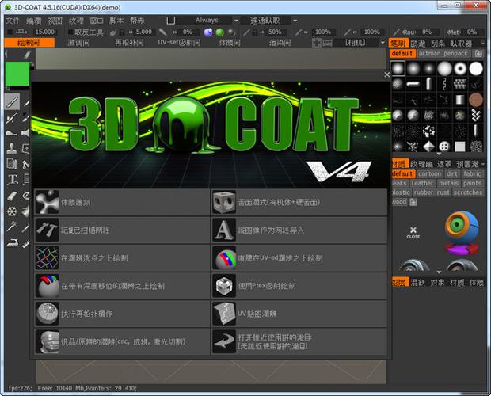Image resolution: width=491 pixels, height=396 pixels.
Task: Enable the invert tool checkbox
Action: [70, 32]
